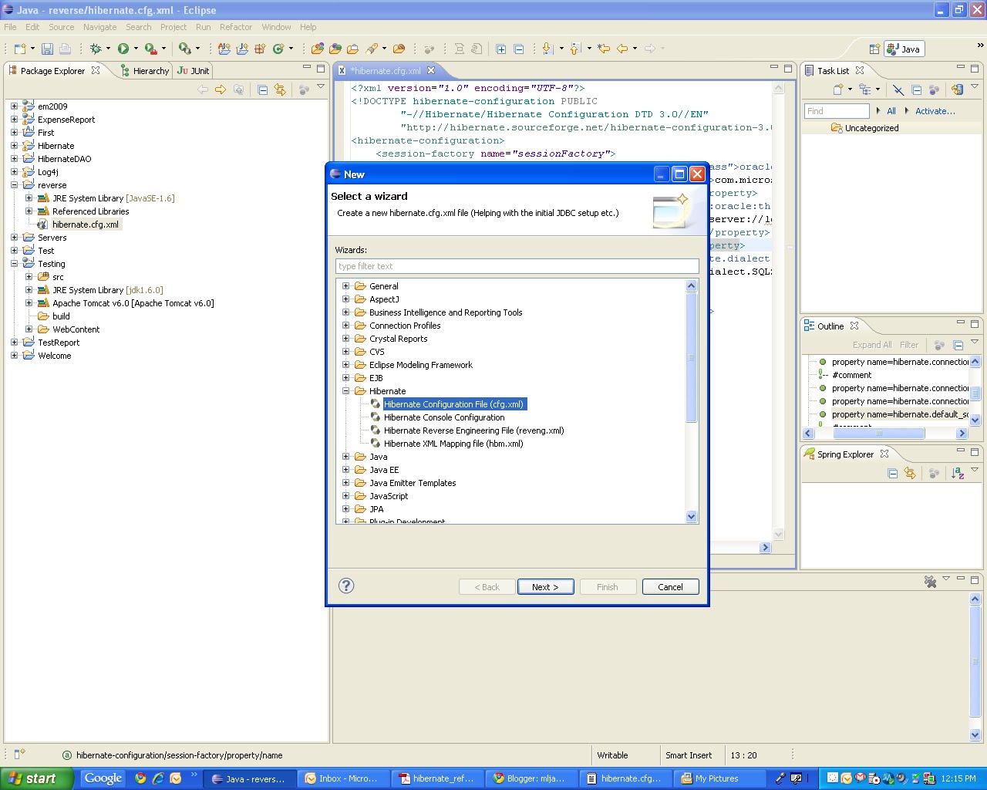987x790 pixels.
Task: Click the Next > button
Action: pos(545,587)
